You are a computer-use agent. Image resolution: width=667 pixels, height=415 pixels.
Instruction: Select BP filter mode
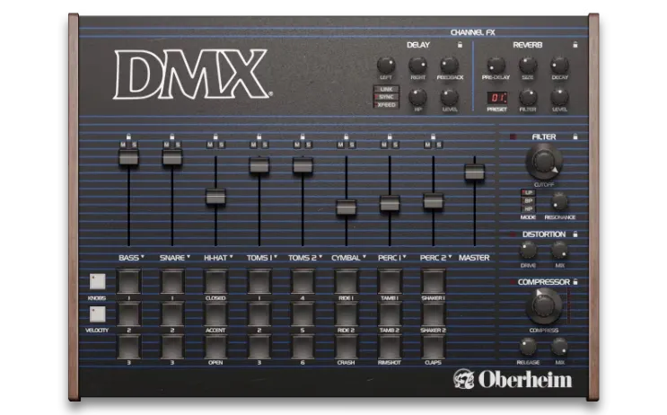[x=528, y=201]
